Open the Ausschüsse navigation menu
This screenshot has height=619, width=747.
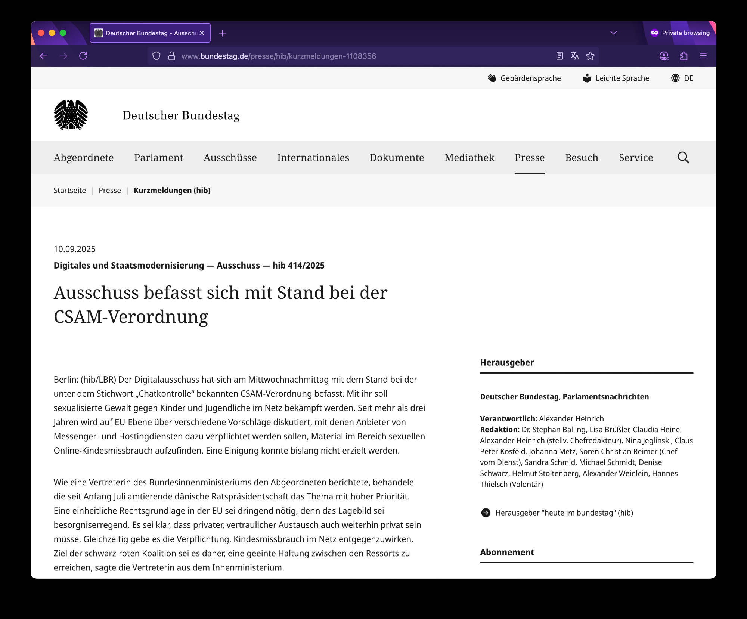click(230, 157)
